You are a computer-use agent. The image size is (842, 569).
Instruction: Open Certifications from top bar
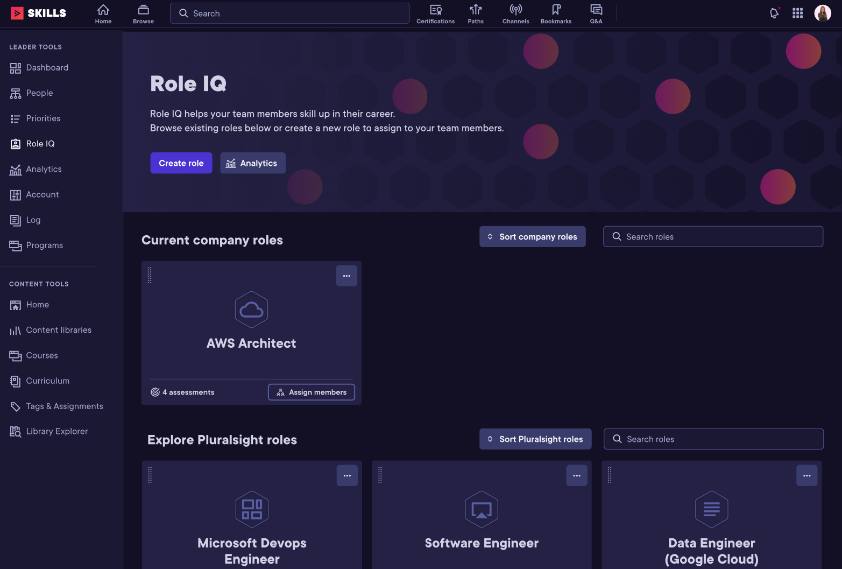coord(436,14)
